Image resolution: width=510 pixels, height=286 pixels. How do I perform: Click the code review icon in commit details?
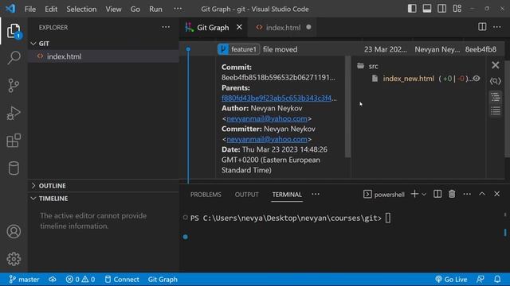(x=496, y=81)
